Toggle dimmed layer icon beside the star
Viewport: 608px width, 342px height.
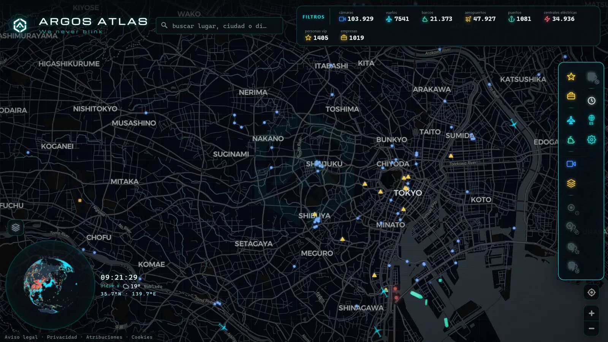(592, 78)
